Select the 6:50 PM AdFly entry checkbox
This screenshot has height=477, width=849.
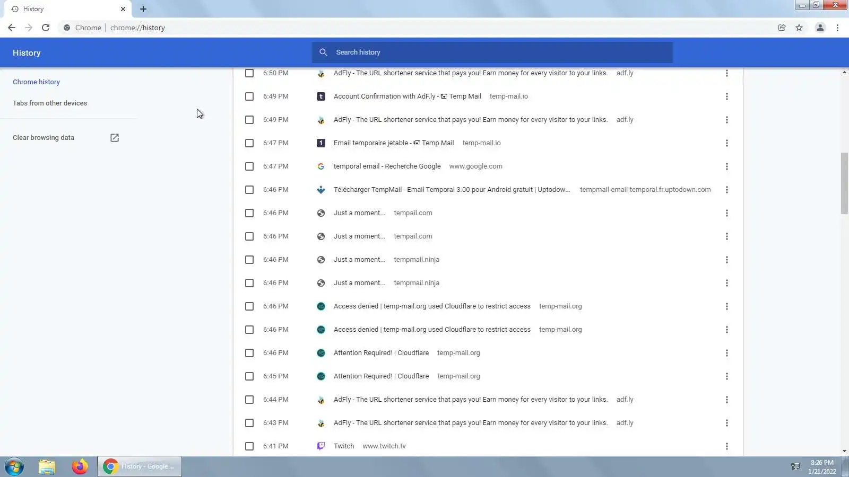[x=249, y=73]
